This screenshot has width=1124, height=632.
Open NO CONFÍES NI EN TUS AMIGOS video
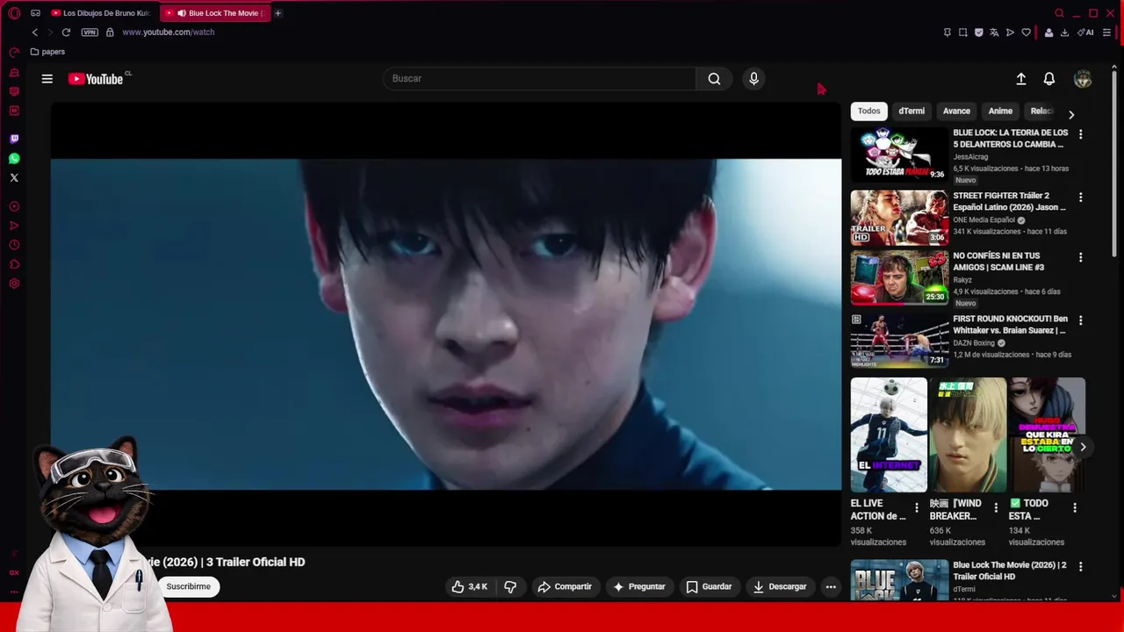(x=899, y=277)
